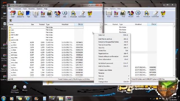Choose Add to favorites in context menu
This screenshot has height=101, width=180.
point(112,66)
